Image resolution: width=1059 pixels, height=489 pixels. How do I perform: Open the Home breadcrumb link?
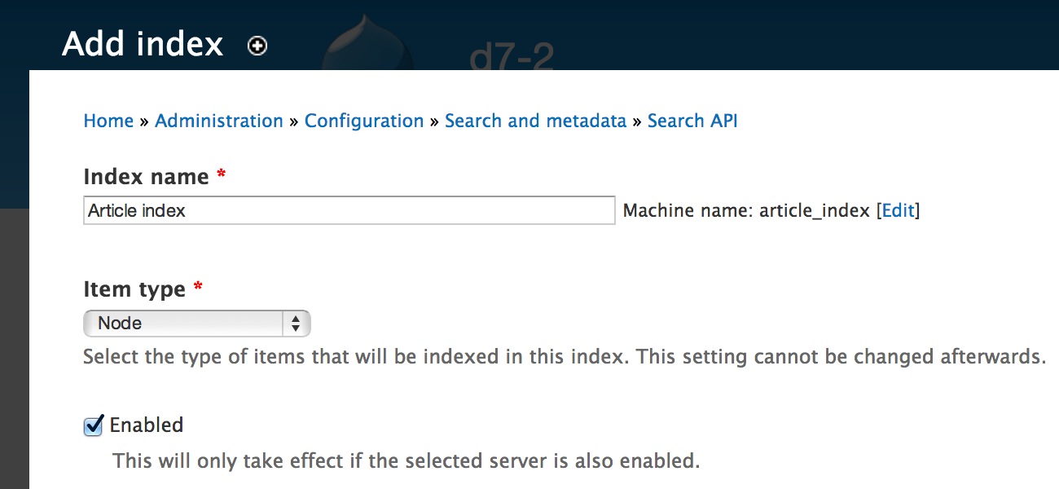pyautogui.click(x=108, y=121)
